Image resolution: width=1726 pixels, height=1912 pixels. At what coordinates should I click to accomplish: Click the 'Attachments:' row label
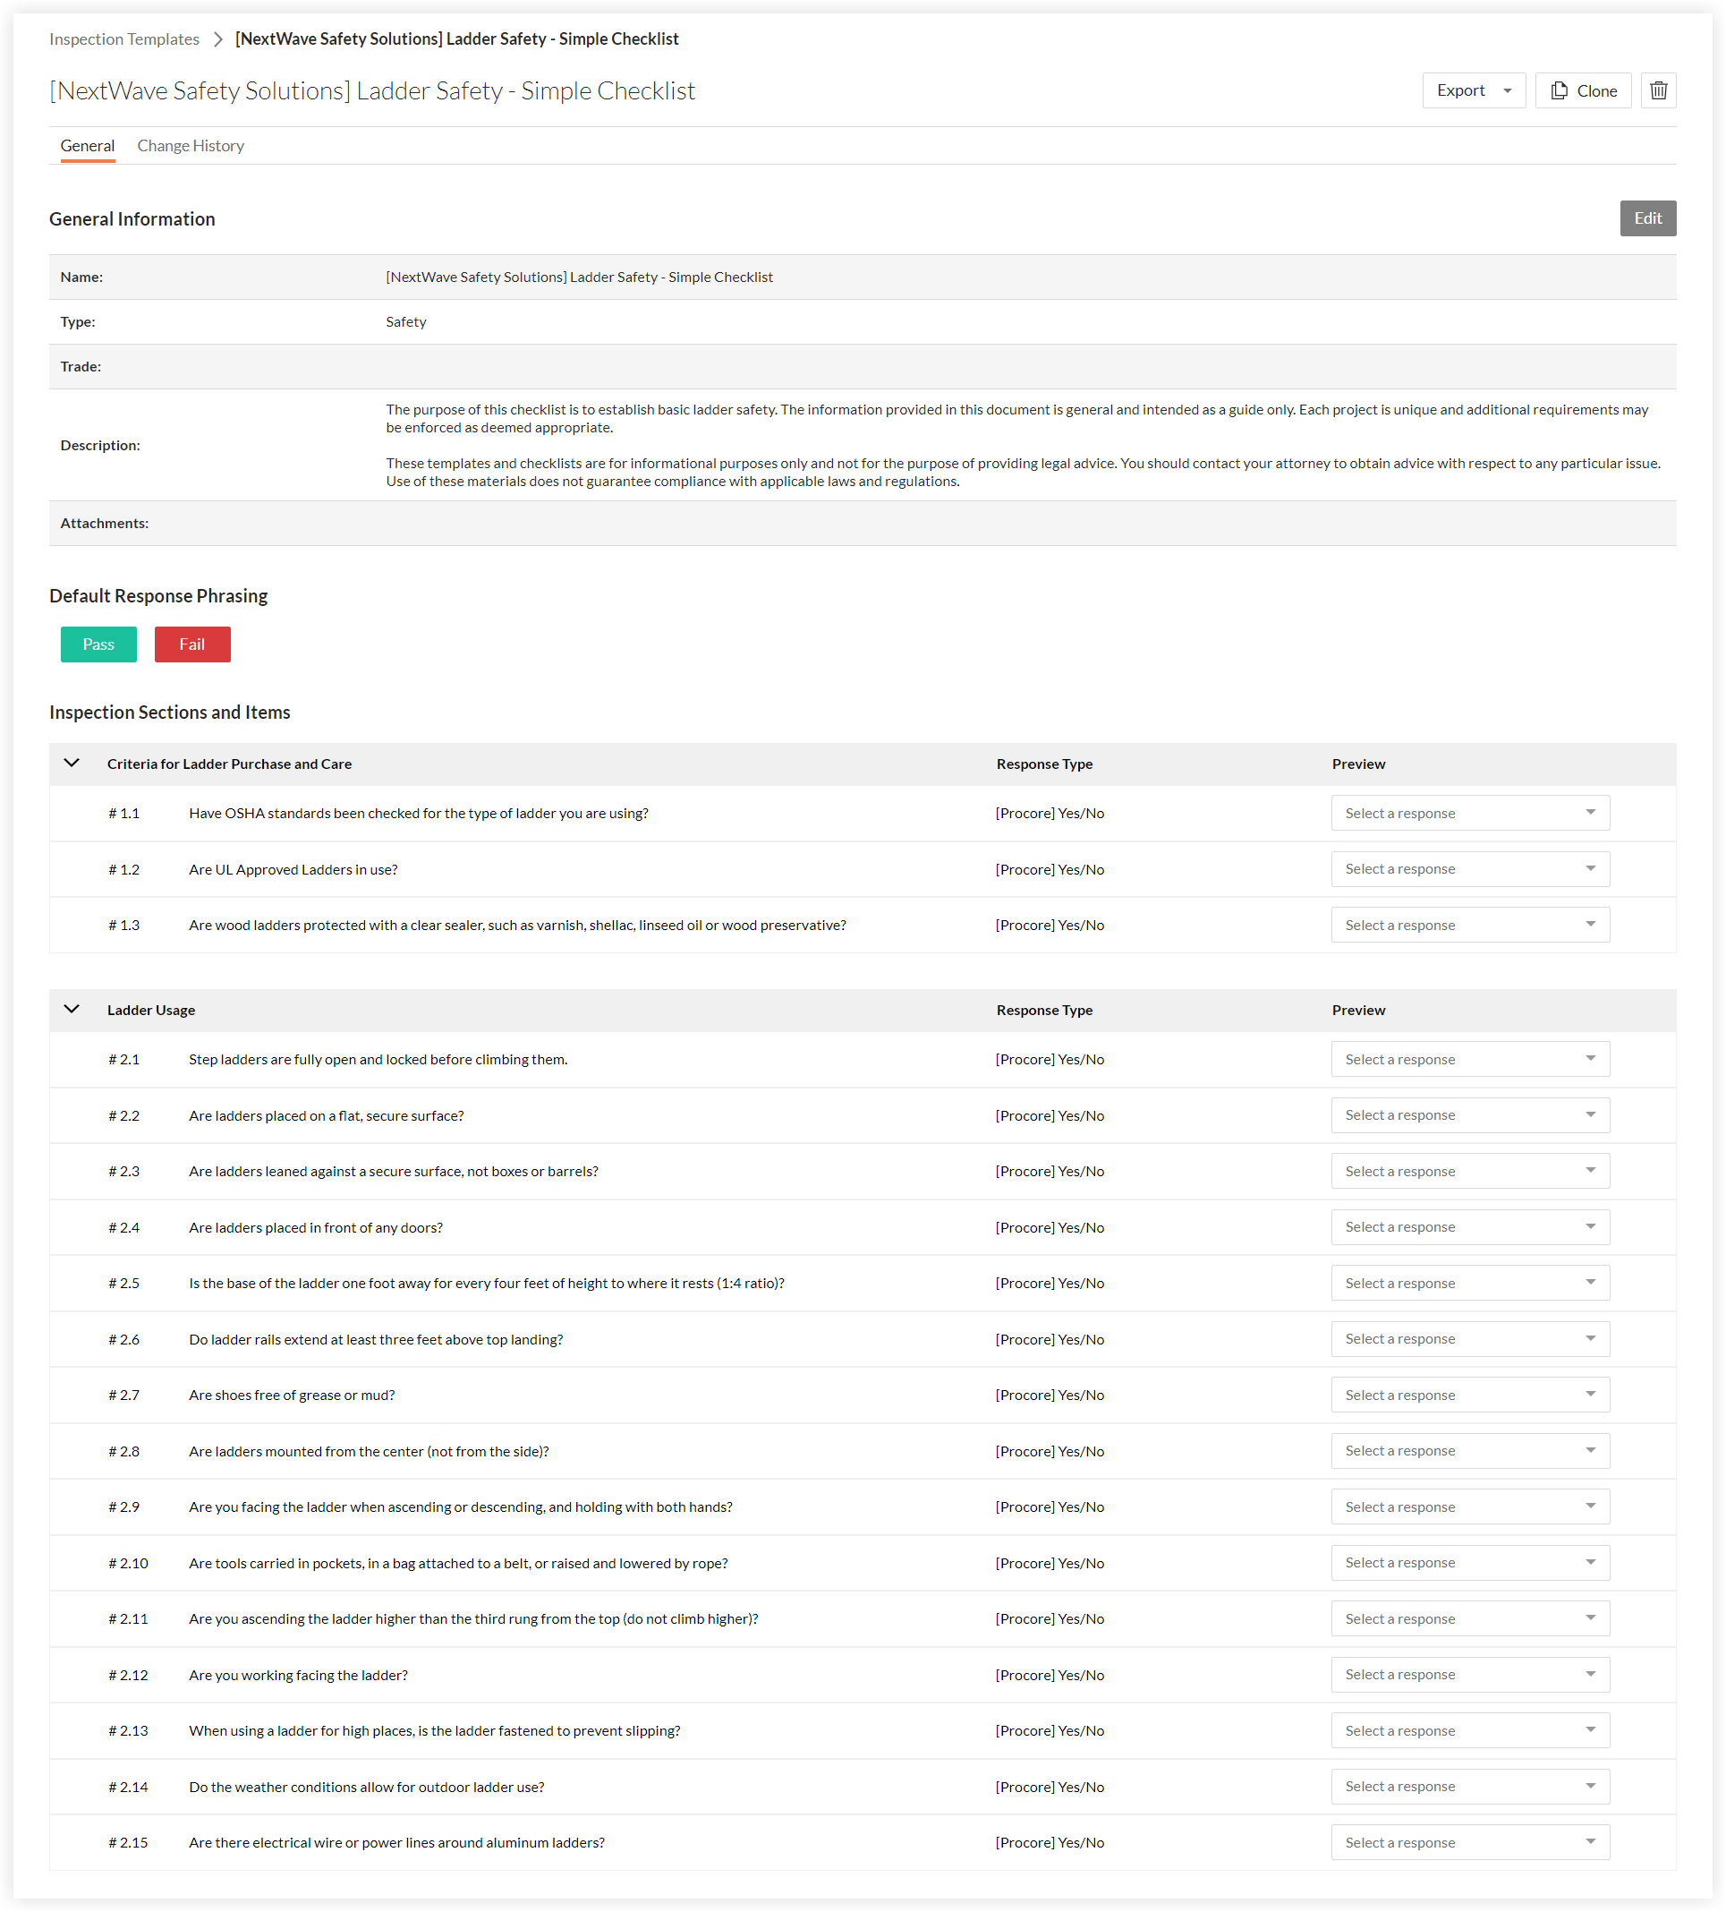click(105, 523)
